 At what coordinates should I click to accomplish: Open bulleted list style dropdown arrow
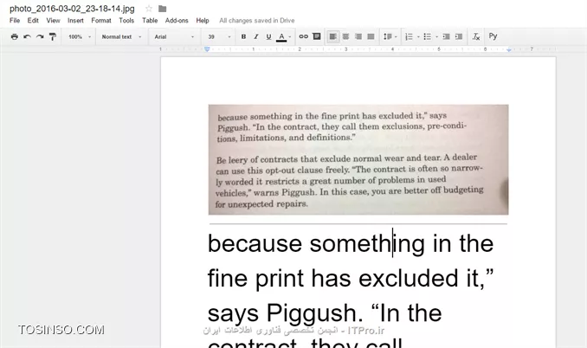[436, 37]
